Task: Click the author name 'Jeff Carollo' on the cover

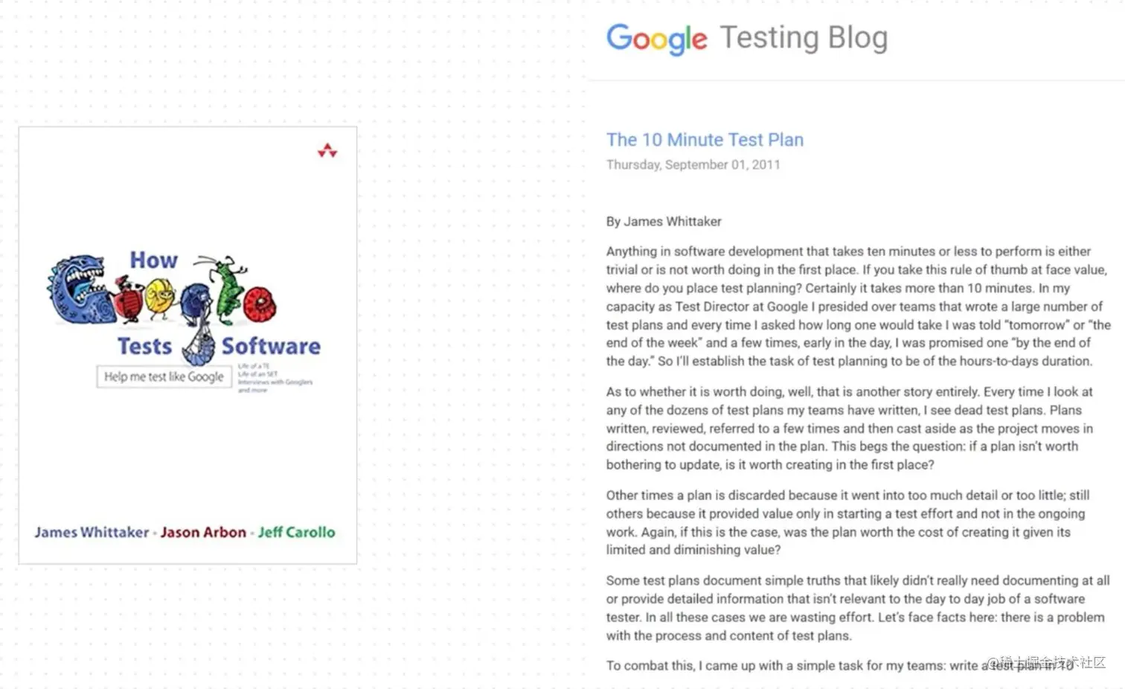Action: pyautogui.click(x=296, y=532)
